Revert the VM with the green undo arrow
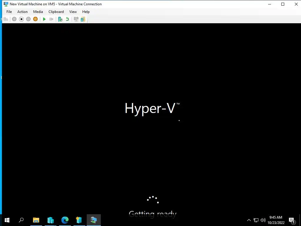Viewport: 301px width, 226px height. tap(67, 19)
